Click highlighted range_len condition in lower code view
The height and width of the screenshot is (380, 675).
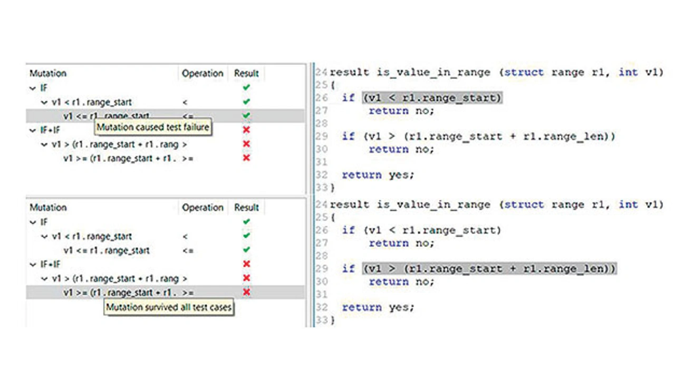[x=489, y=269]
